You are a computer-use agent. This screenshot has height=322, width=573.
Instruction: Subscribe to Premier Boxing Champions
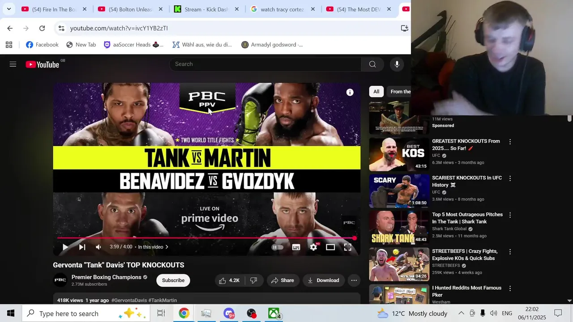173,280
